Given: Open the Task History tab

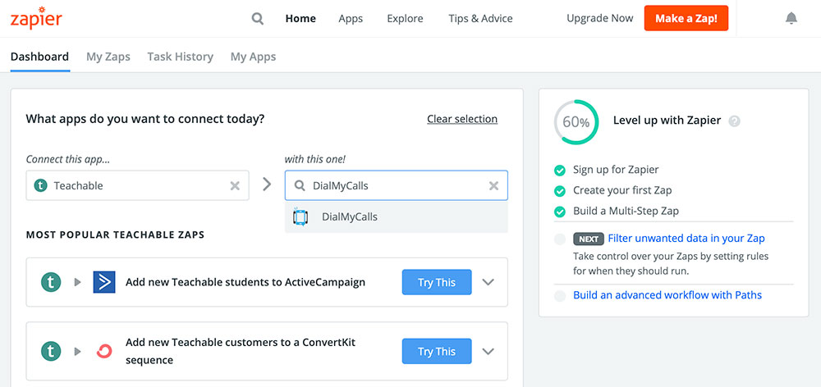Looking at the screenshot, I should coord(180,57).
